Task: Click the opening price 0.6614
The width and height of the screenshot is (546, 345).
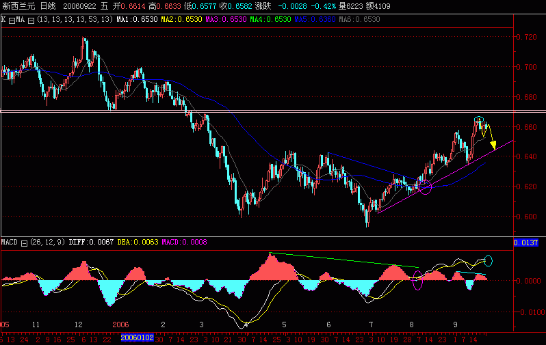Action: pos(132,6)
